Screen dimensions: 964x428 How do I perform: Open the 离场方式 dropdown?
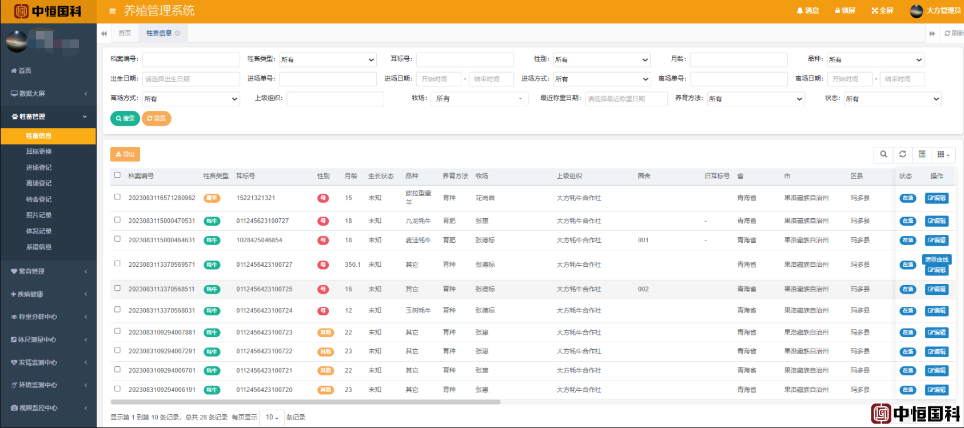pos(191,99)
